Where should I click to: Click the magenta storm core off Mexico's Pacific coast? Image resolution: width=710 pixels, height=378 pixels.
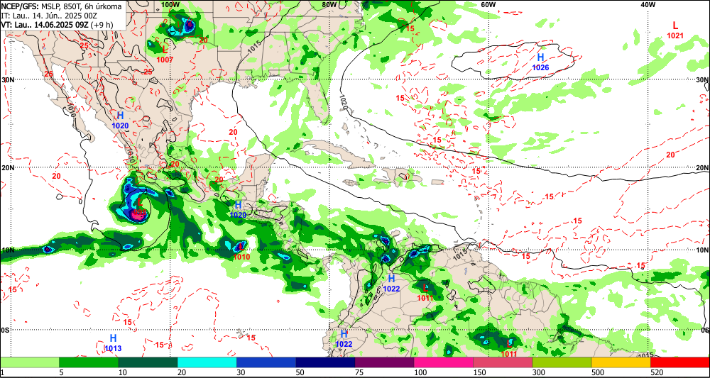click(138, 216)
